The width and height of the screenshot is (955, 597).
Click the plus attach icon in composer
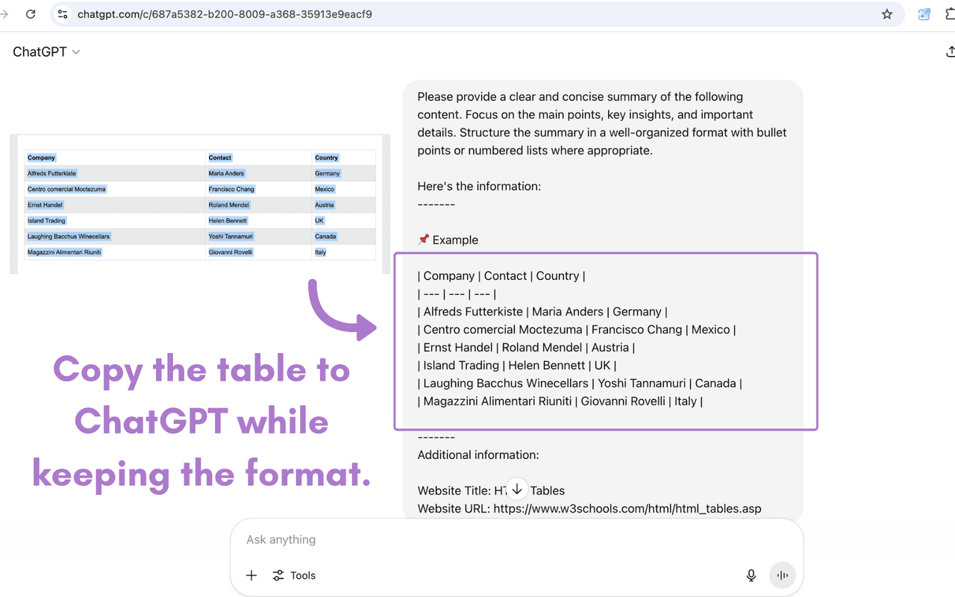(251, 575)
